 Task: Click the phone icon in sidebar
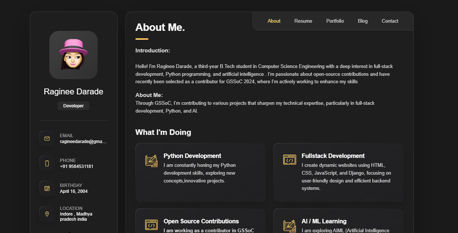(47, 164)
